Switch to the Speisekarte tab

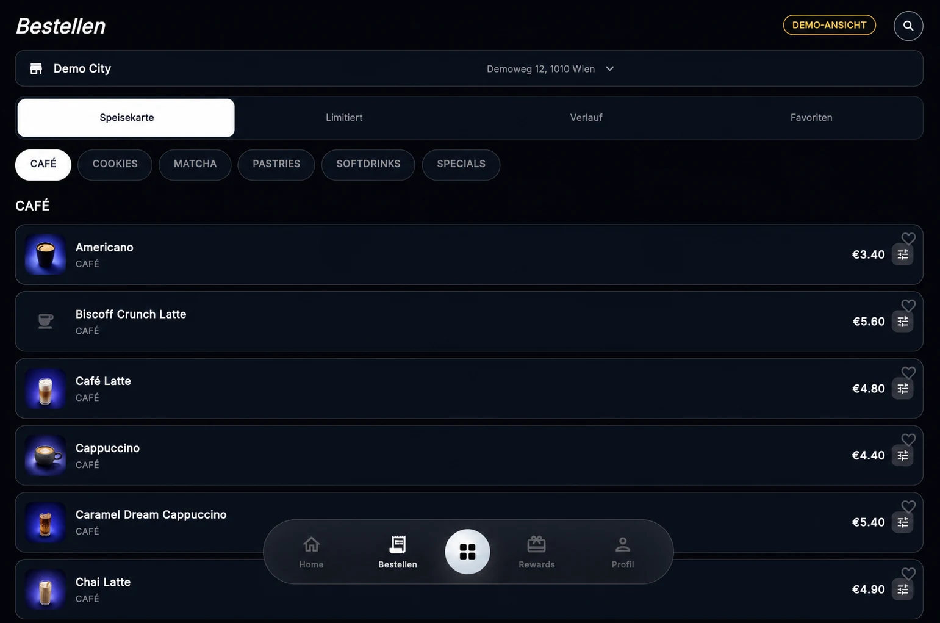(x=126, y=118)
